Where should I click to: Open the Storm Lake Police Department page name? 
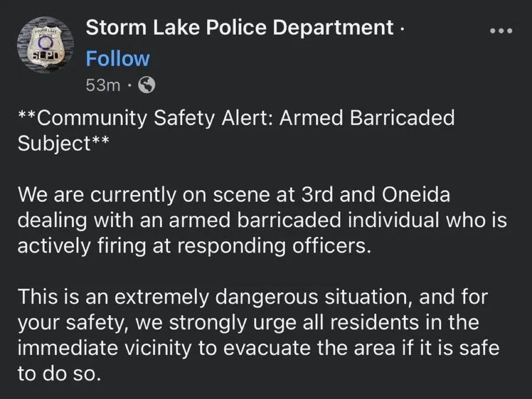pos(239,27)
